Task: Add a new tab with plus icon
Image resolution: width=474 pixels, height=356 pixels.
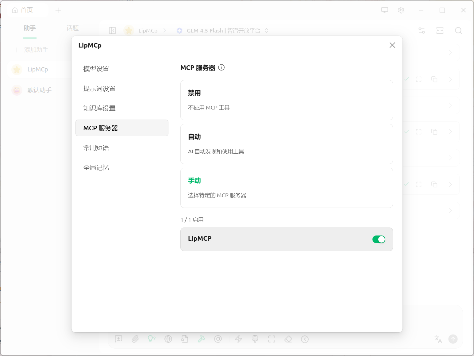Action: click(x=58, y=10)
